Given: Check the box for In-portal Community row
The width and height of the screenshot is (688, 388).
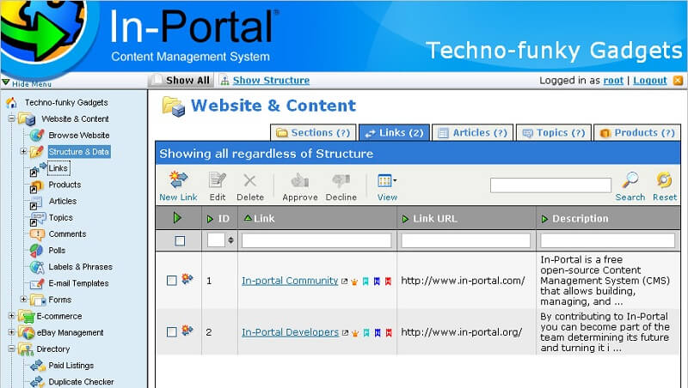Looking at the screenshot, I should [172, 281].
